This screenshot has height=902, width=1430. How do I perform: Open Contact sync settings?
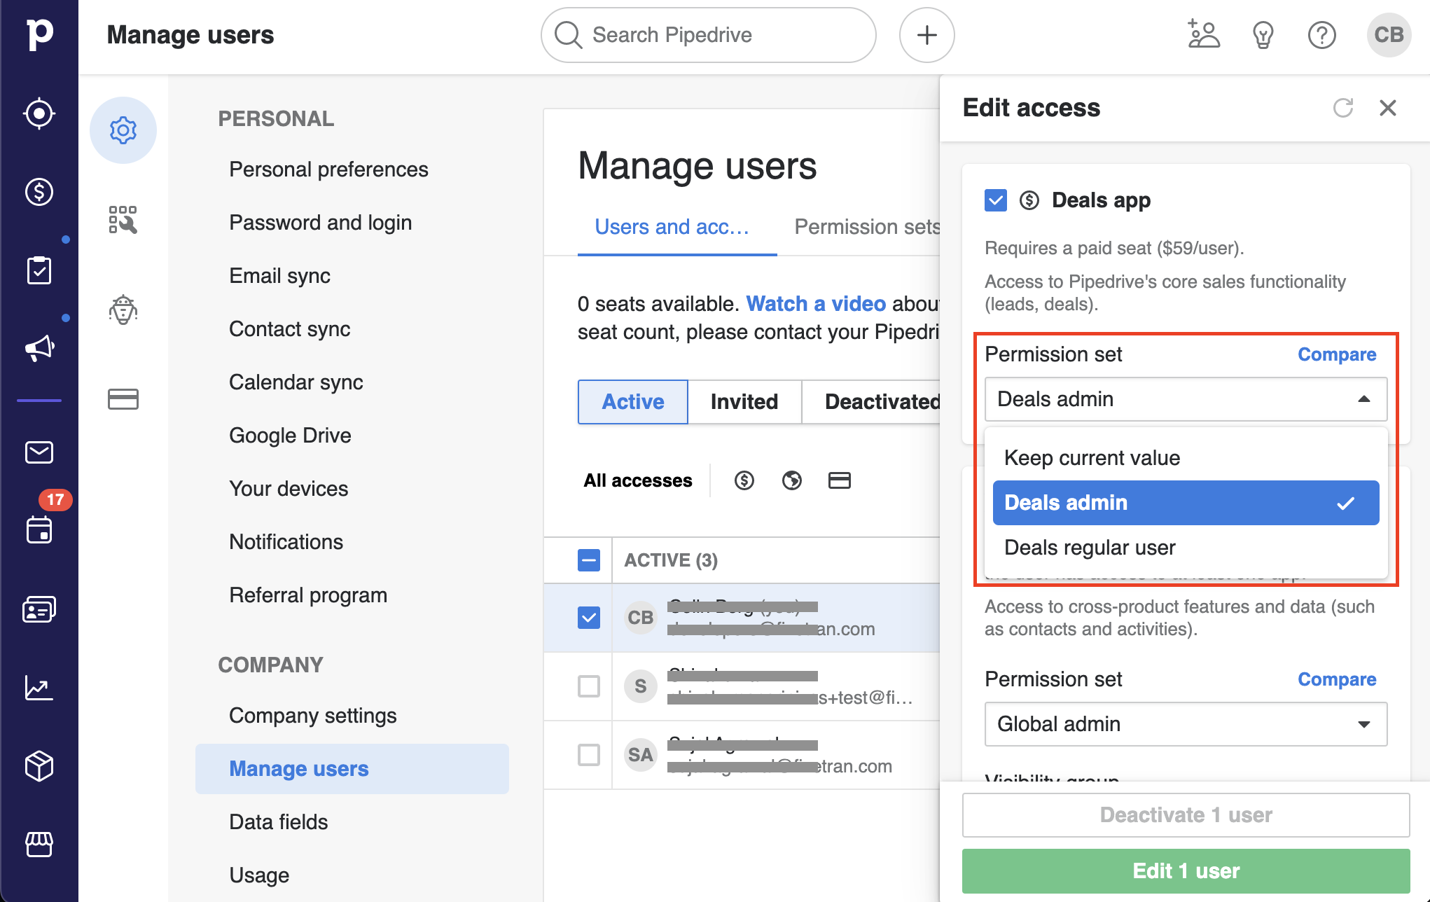tap(289, 329)
